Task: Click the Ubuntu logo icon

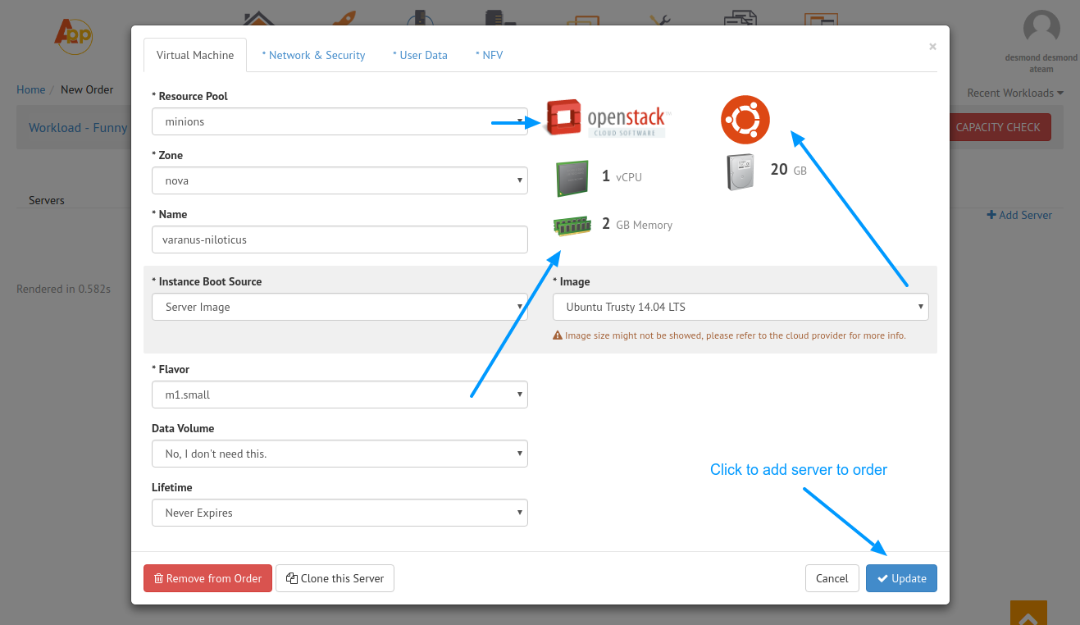Action: pos(745,120)
